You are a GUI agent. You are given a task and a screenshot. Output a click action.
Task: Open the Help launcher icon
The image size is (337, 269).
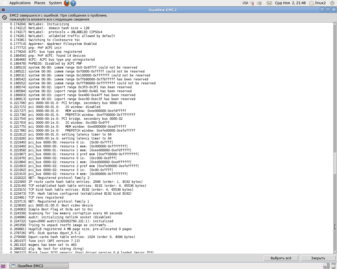pyautogui.click(x=73, y=3)
